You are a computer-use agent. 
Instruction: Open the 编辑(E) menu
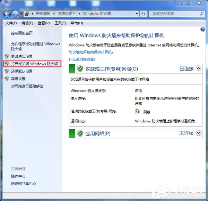tap(27, 23)
